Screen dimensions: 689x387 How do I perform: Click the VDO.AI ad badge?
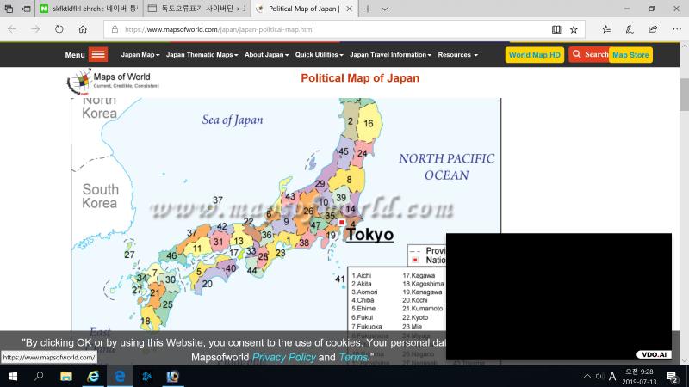pos(654,354)
